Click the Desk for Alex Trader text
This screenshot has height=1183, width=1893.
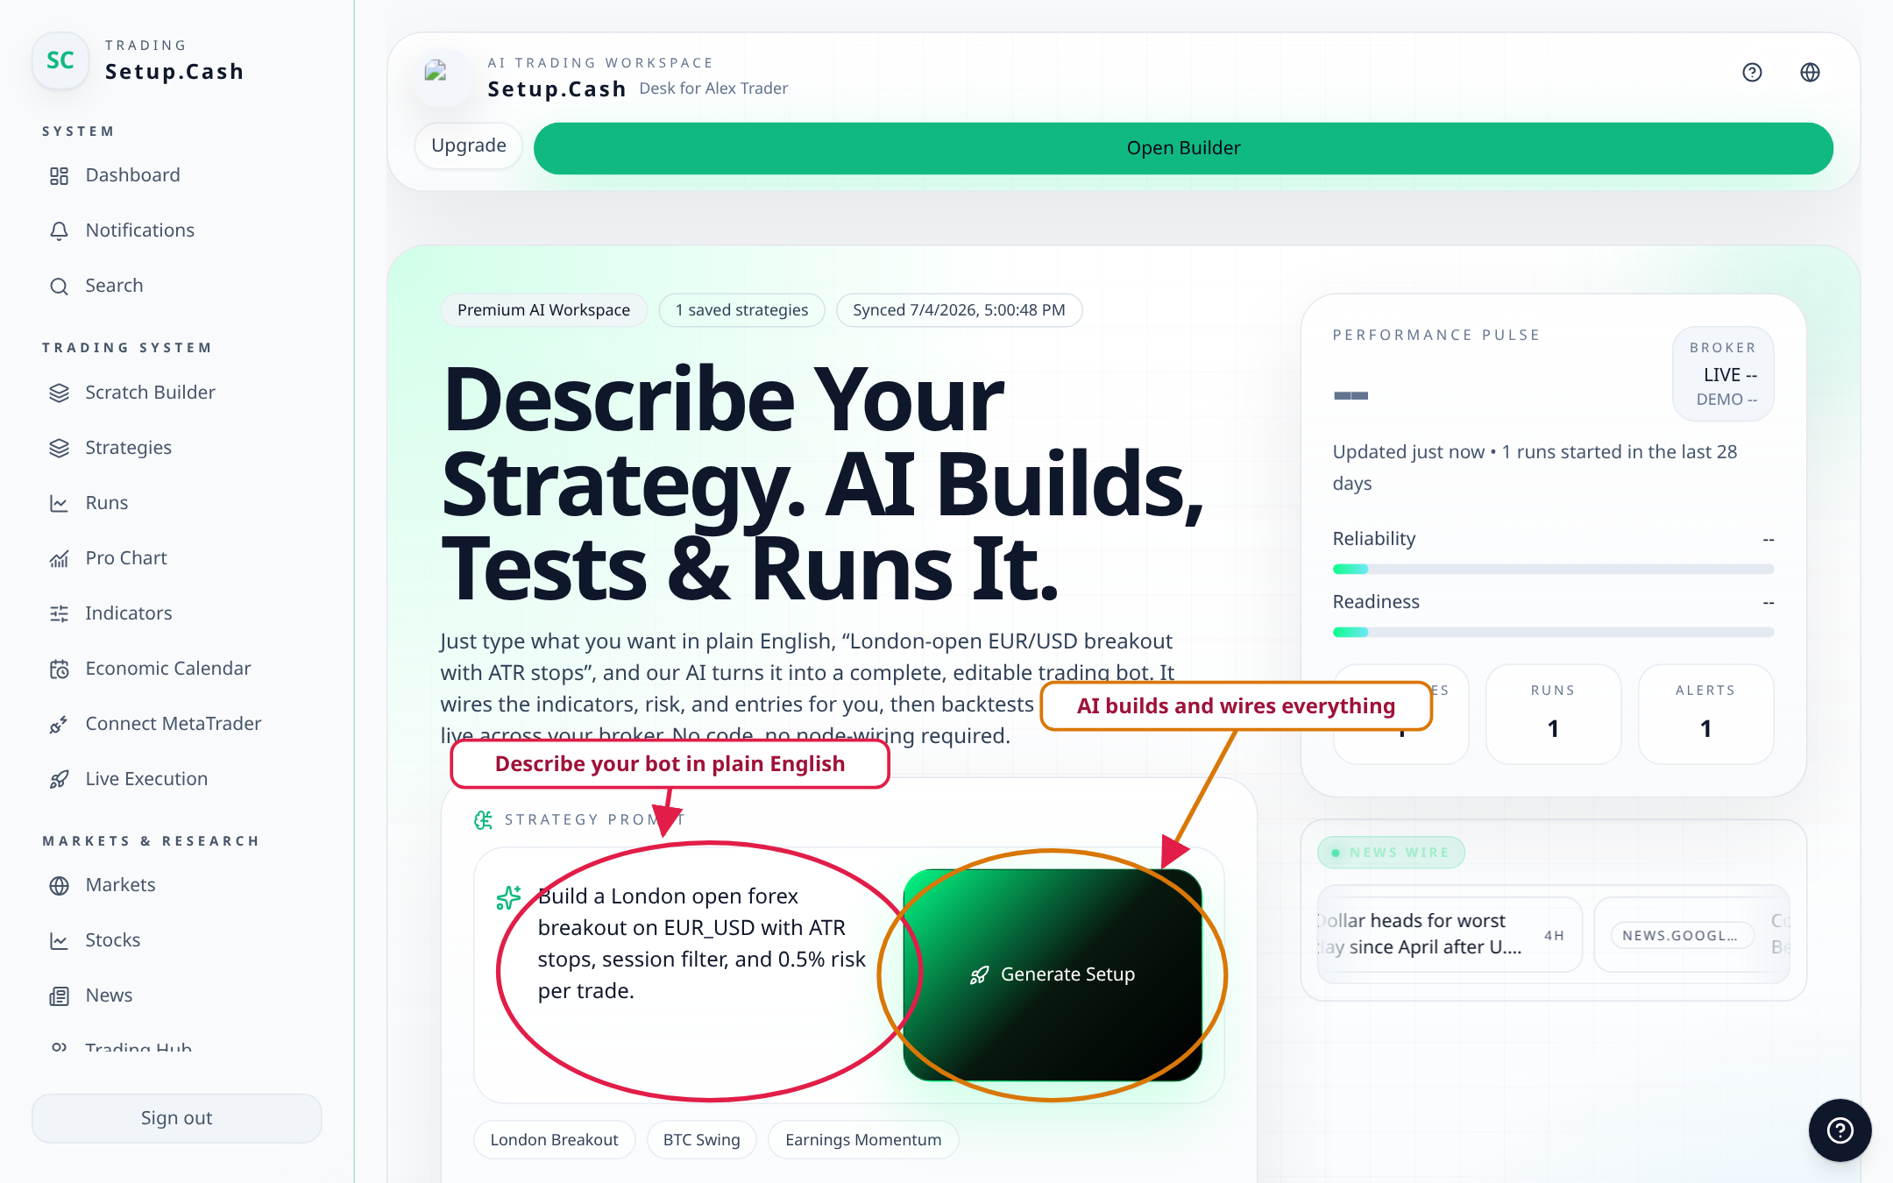click(x=713, y=89)
